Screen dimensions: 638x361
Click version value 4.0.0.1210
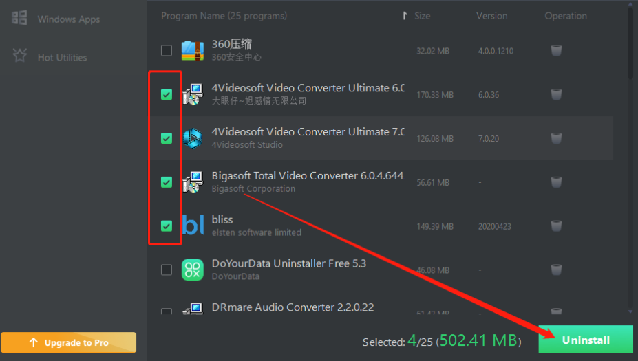pyautogui.click(x=496, y=51)
